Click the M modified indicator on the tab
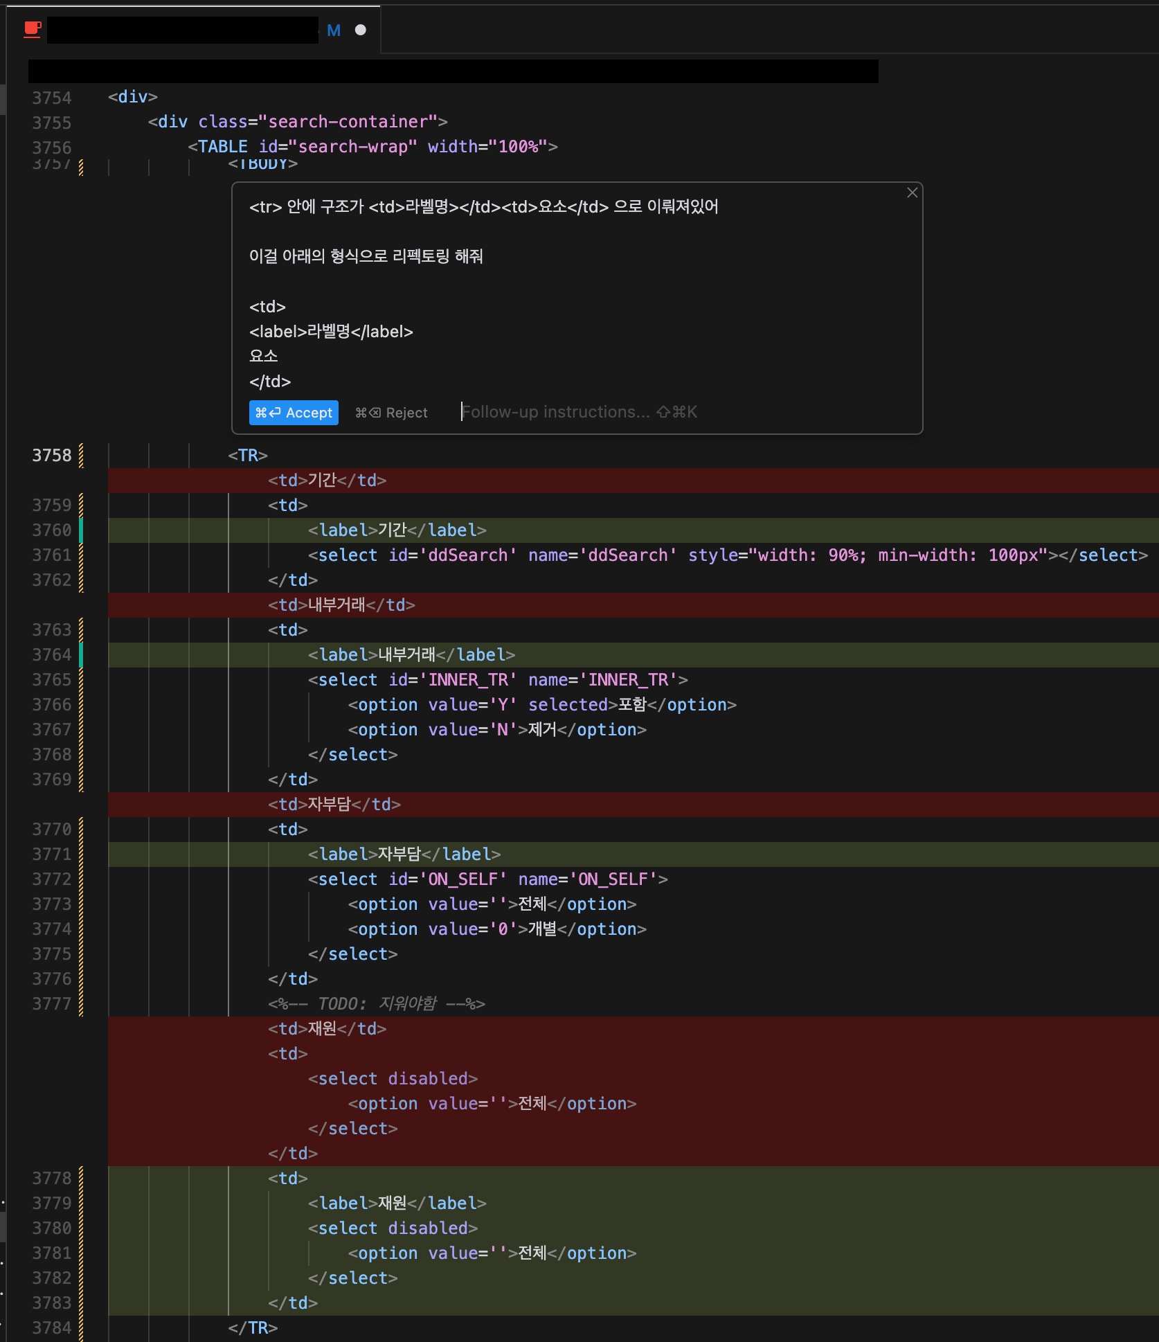The height and width of the screenshot is (1342, 1159). click(x=334, y=30)
